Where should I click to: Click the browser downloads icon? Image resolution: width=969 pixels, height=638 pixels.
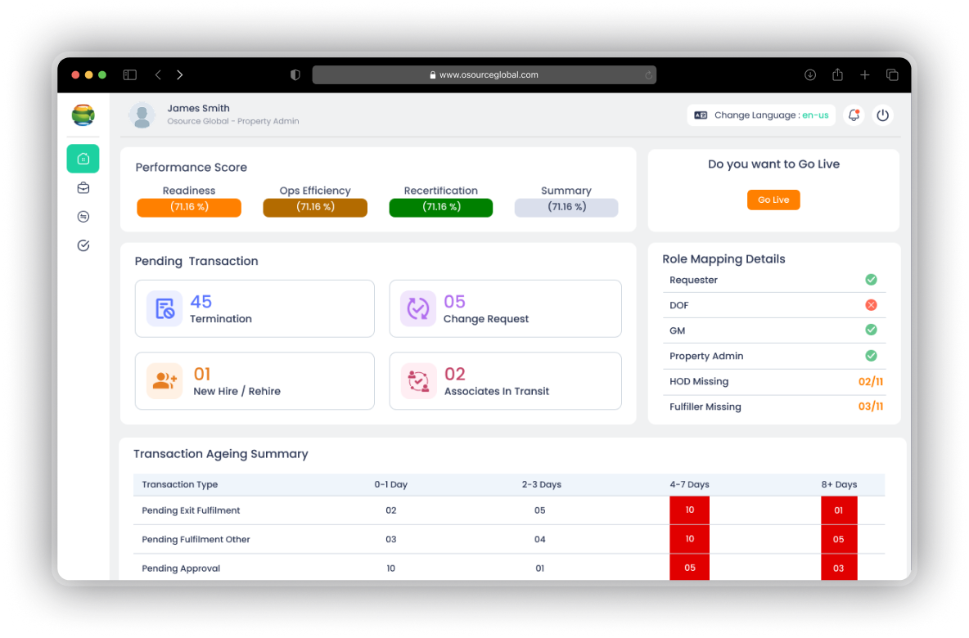tap(810, 74)
